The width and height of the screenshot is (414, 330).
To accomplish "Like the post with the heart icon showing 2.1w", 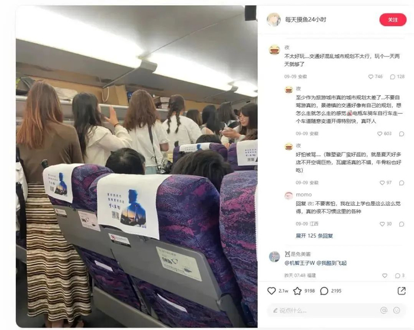I will click(271, 291).
